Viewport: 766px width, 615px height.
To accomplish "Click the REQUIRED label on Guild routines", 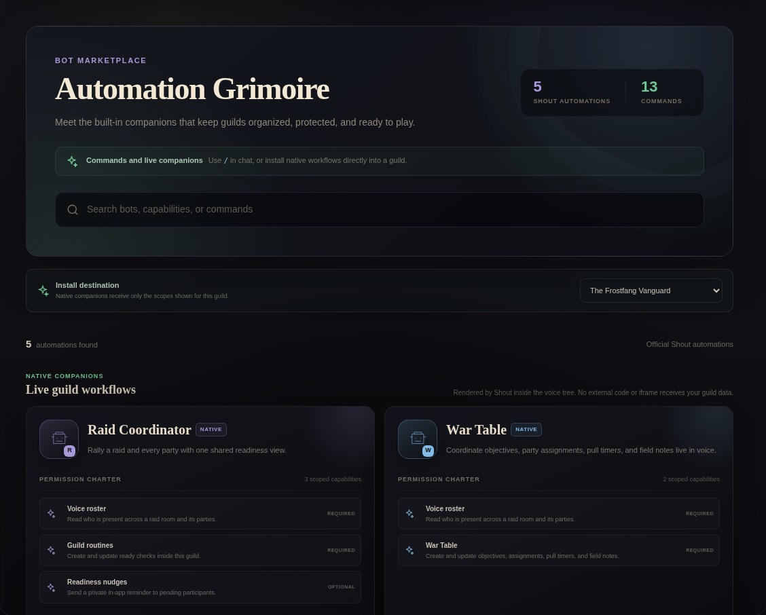I will (341, 551).
